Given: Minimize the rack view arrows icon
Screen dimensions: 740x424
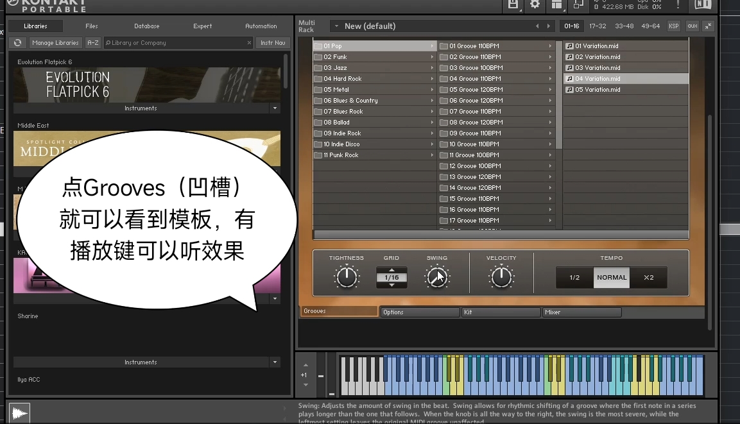Looking at the screenshot, I should click(708, 26).
